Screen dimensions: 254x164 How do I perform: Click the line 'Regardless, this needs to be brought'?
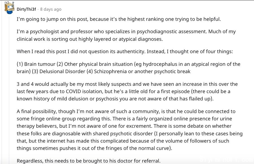pyautogui.click(x=88, y=161)
